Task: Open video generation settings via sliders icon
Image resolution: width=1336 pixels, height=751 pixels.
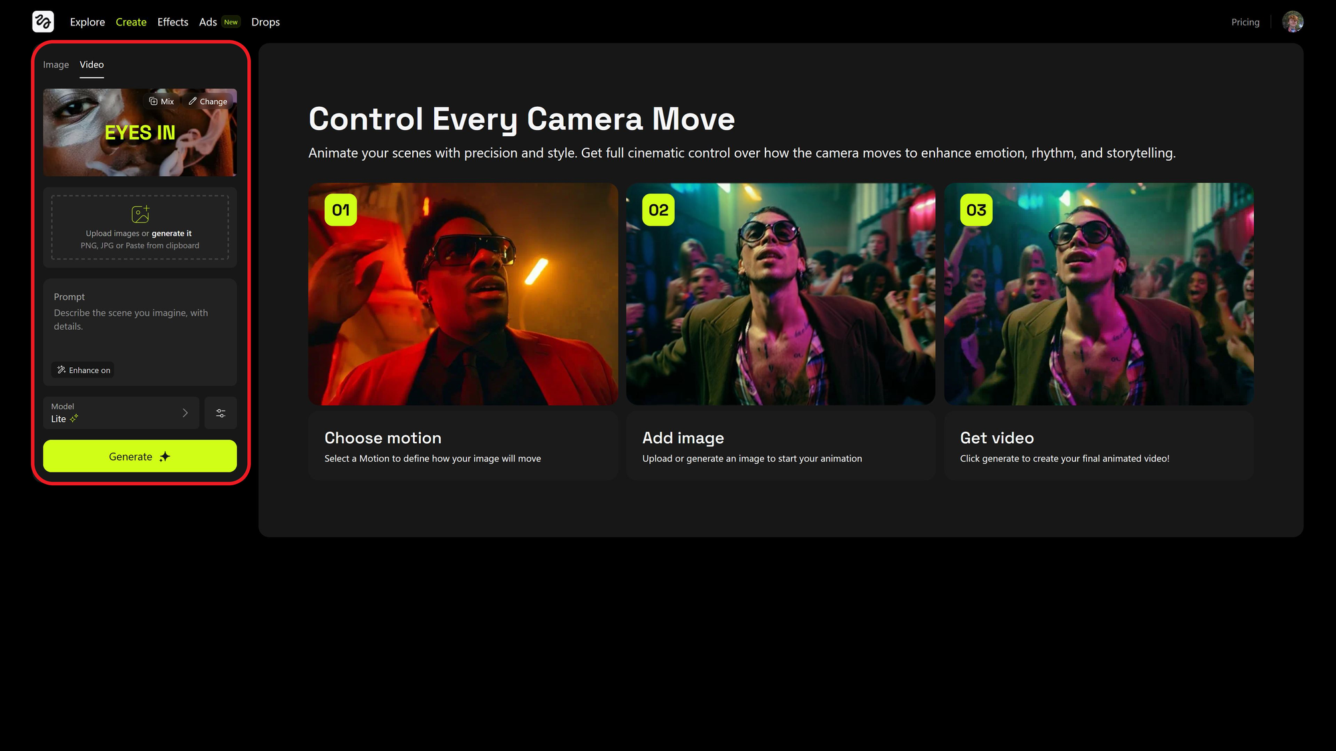Action: [x=220, y=413]
